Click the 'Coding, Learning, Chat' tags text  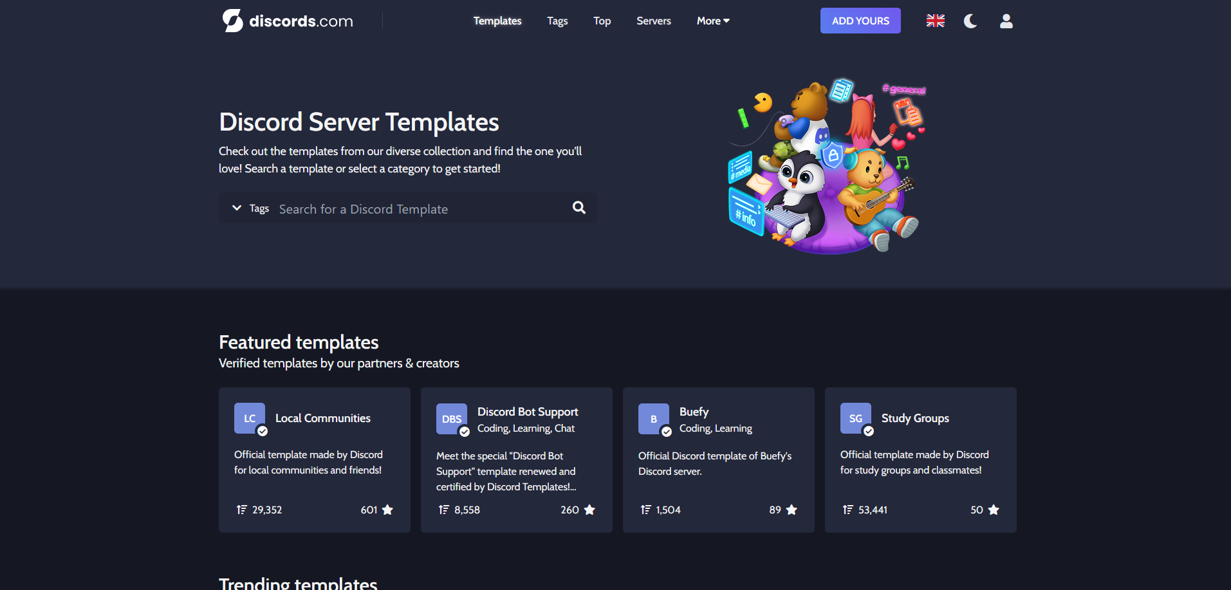pos(526,429)
